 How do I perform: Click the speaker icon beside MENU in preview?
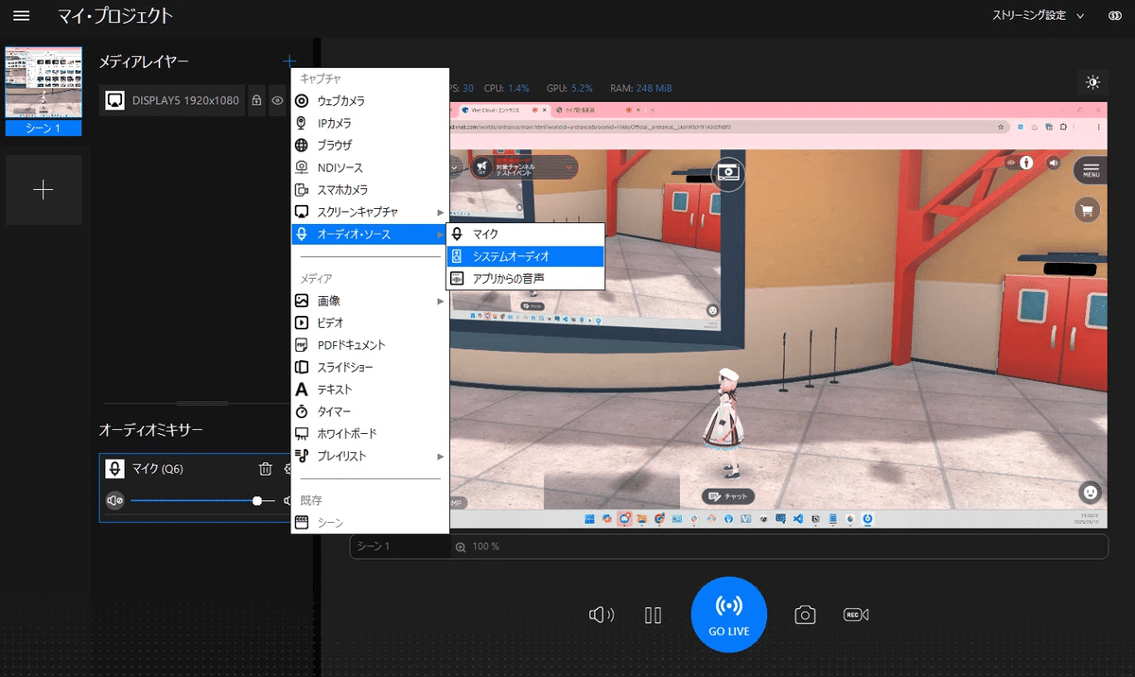point(1054,163)
